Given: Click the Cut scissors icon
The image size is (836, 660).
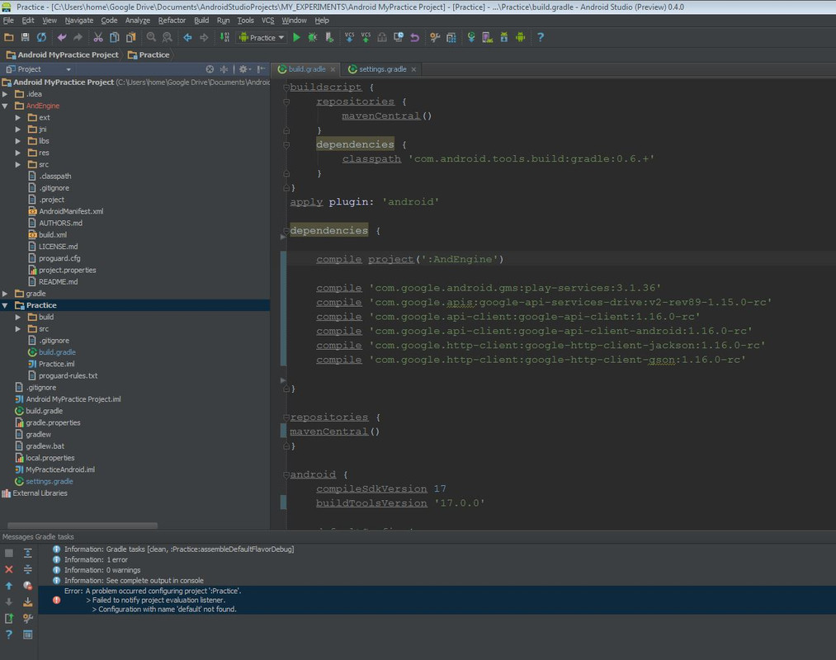Looking at the screenshot, I should [98, 37].
